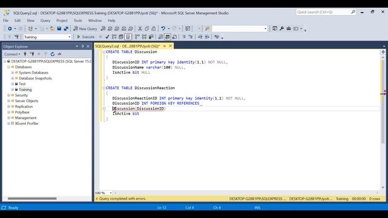The height and width of the screenshot is (218, 388).
Task: Open the File menu
Action: pyautogui.click(x=5, y=21)
